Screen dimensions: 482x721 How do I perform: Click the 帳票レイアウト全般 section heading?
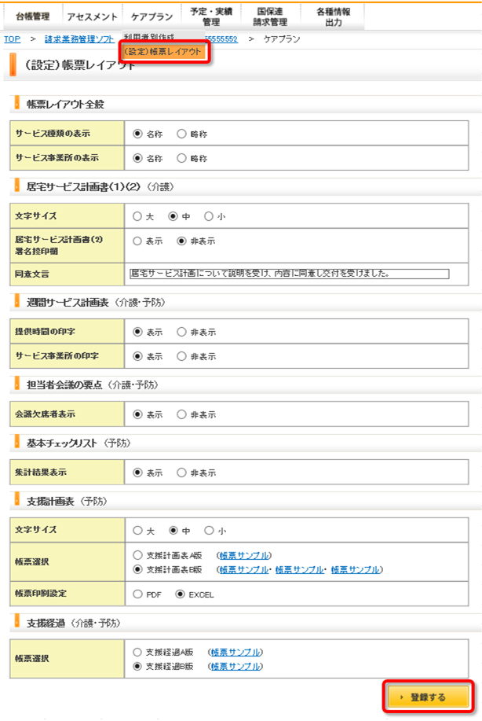pyautogui.click(x=65, y=105)
